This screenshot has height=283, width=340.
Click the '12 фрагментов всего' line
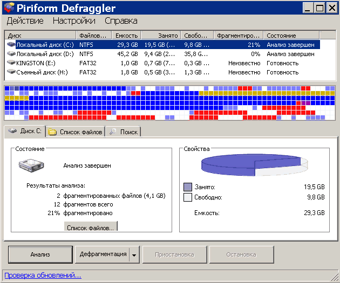(x=84, y=204)
